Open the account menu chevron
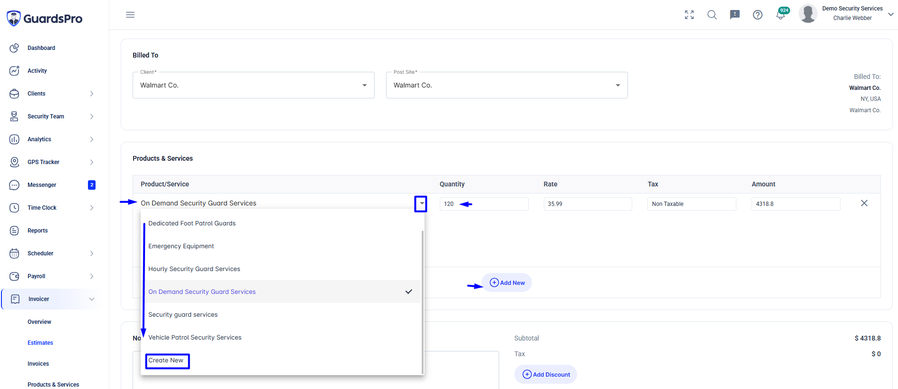Screen dimensions: 898x389 click(891, 14)
